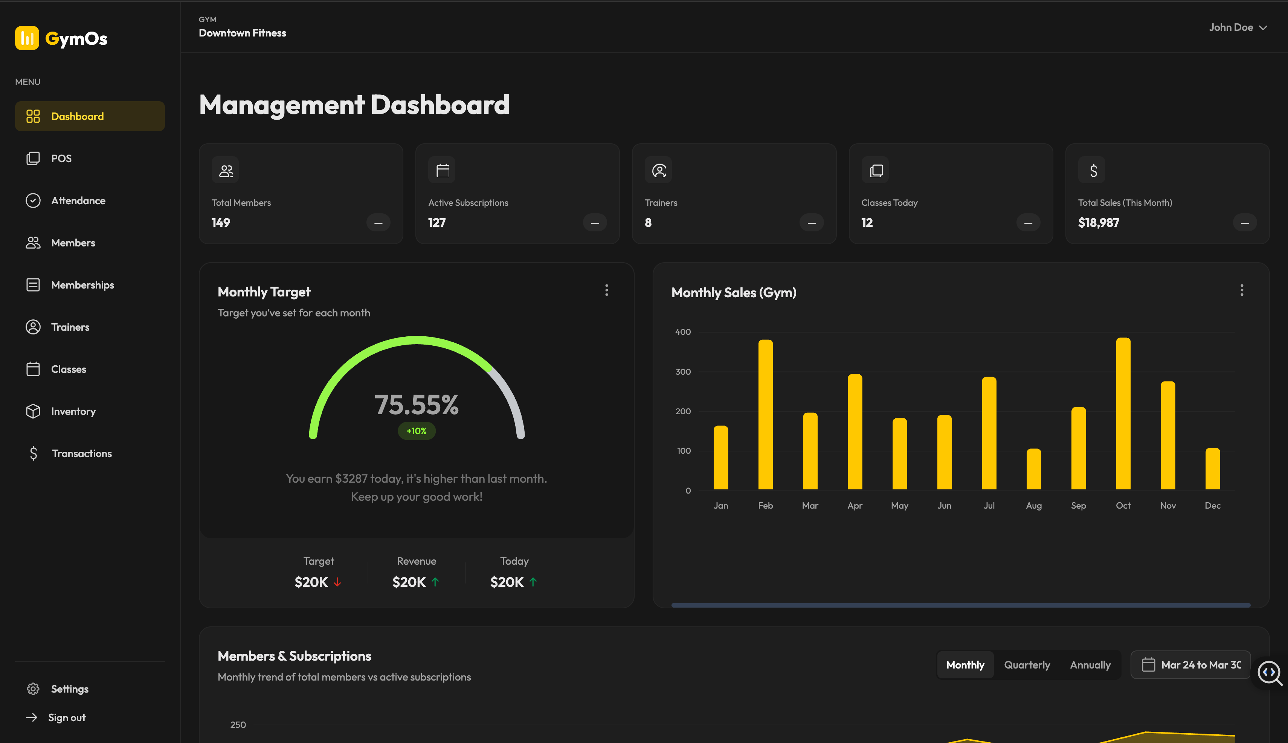This screenshot has width=1288, height=743.
Task: Click the Total Members people icon
Action: pos(225,170)
